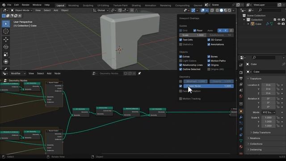Uncheck the Relationship Lines checkbox
Image resolution: width=286 pixels, height=161 pixels.
click(x=181, y=65)
